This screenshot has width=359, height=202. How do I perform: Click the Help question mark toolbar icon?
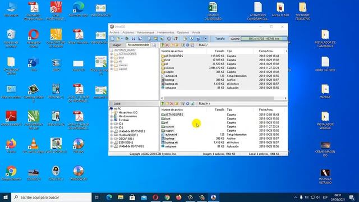tap(198, 39)
